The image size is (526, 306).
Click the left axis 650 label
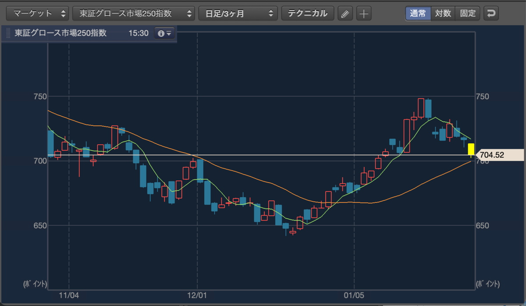tap(40, 226)
